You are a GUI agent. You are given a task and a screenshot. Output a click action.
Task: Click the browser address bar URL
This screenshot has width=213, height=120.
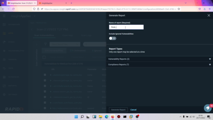[110, 9]
